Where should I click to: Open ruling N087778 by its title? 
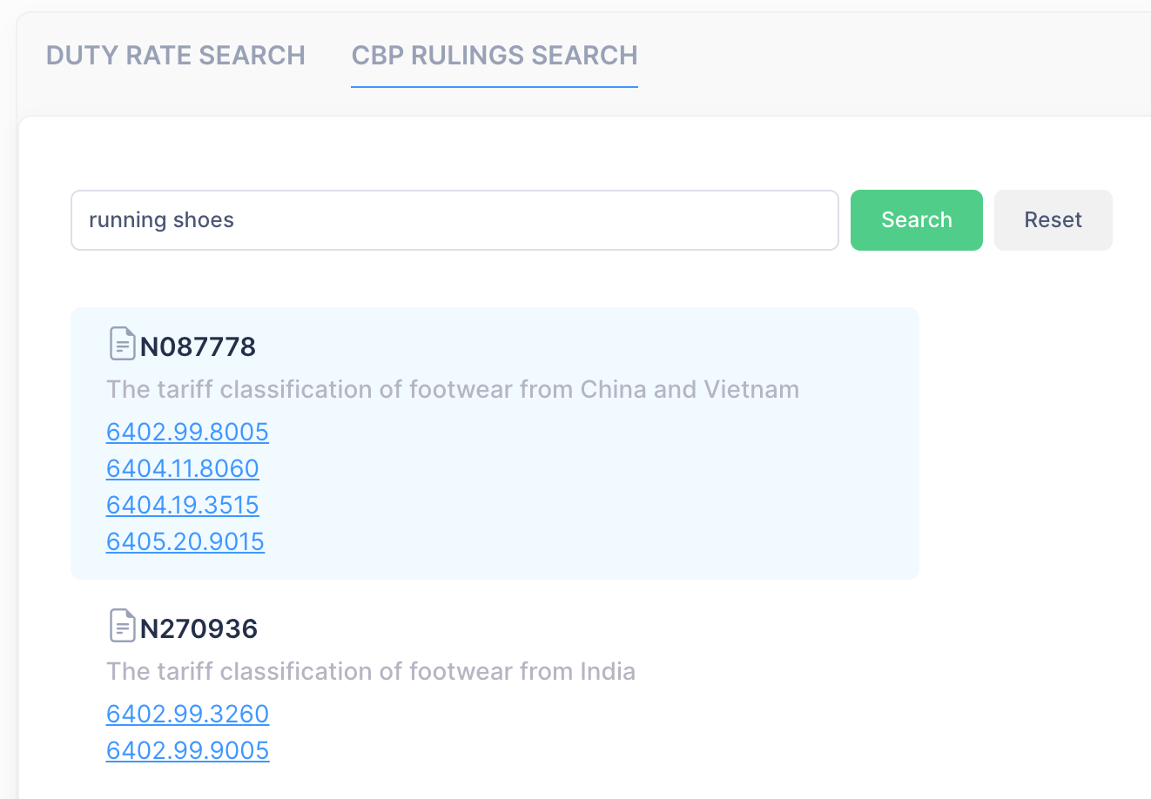point(198,347)
